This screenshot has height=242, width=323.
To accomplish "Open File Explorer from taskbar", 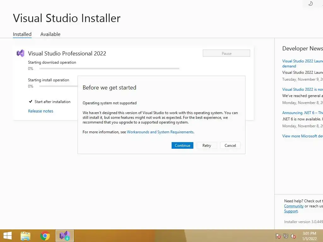I will point(25,236).
